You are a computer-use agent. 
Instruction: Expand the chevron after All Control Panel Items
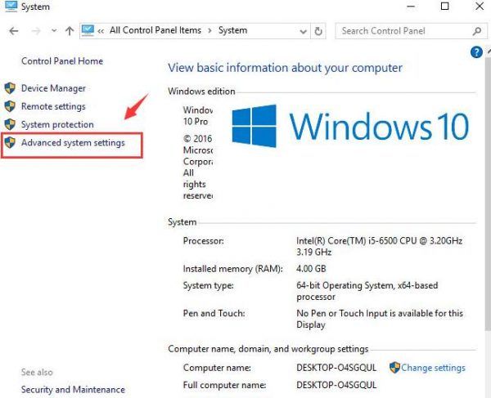[x=209, y=31]
